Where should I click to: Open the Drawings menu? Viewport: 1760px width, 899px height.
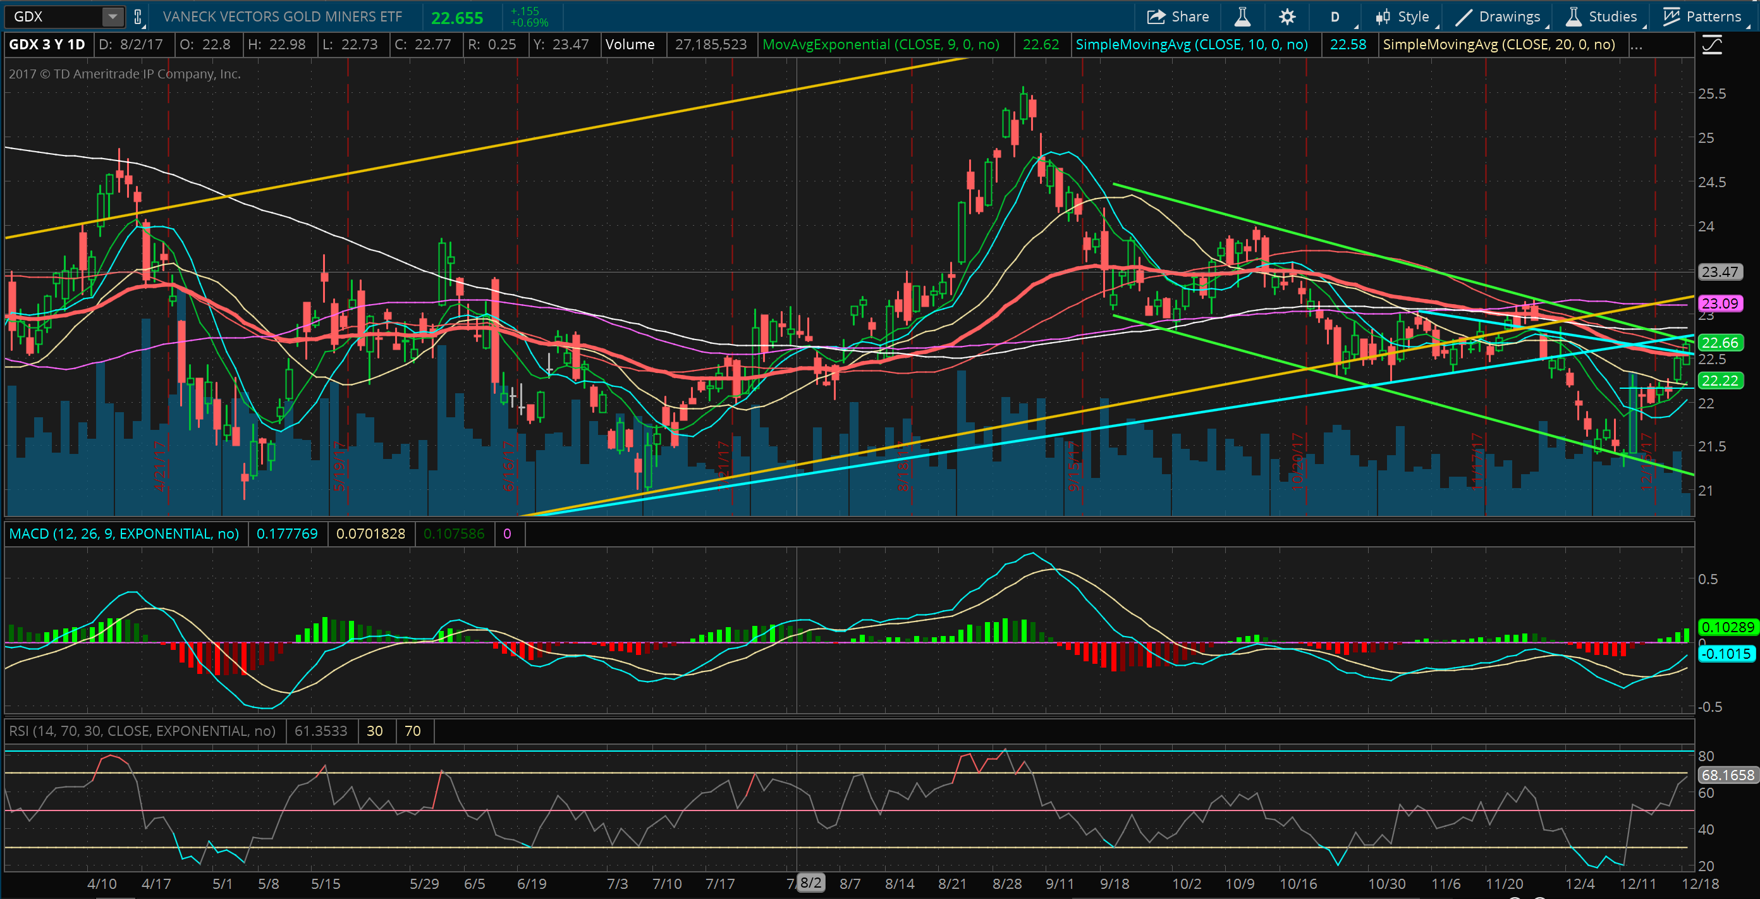click(1508, 16)
